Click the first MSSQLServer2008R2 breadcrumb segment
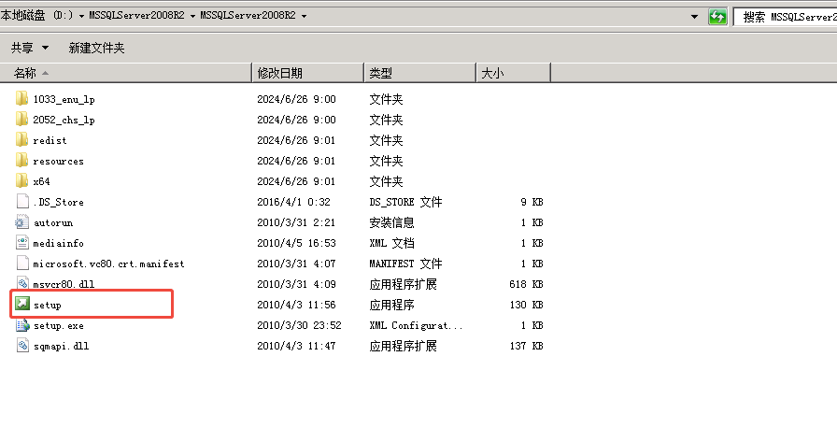The width and height of the screenshot is (837, 442). tap(136, 16)
